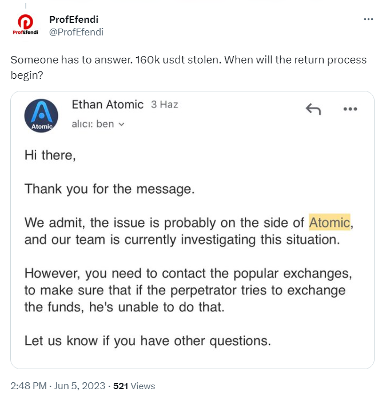Click the sender name "Ethan Atomic"
This screenshot has width=382, height=396.
[108, 105]
